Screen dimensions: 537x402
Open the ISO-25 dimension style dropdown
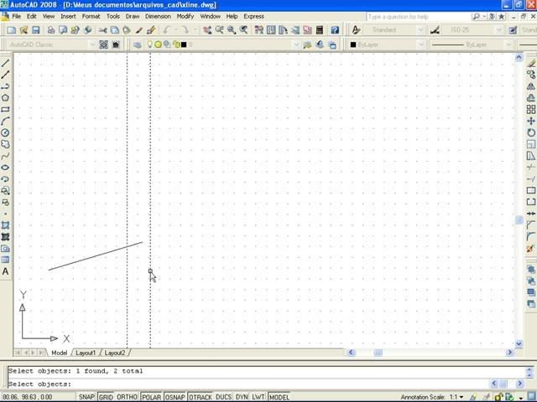click(x=499, y=30)
